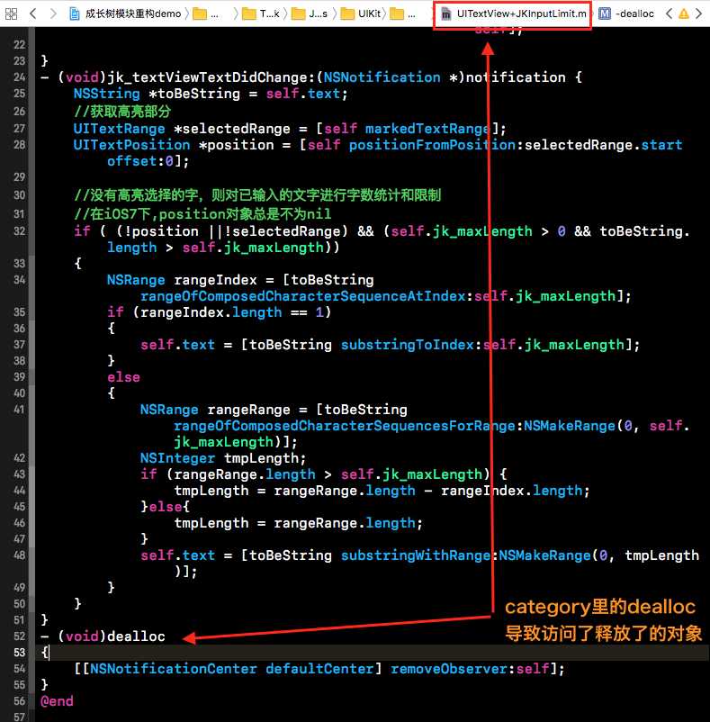The height and width of the screenshot is (722, 710).
Task: Click the M method icon beside -dealloc
Action: point(605,14)
